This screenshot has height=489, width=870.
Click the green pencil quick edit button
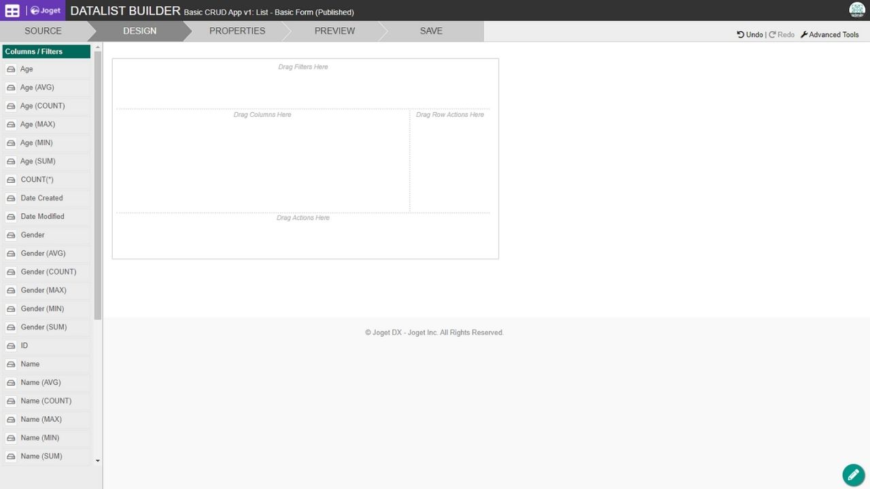pos(853,475)
